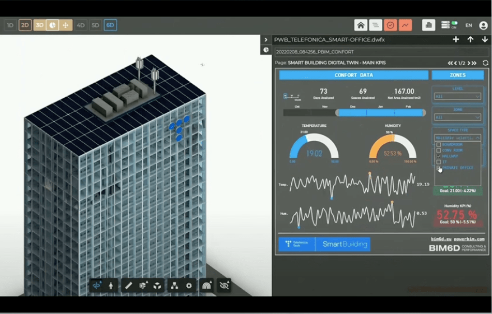Switch to first-person walk mode

click(x=111, y=285)
